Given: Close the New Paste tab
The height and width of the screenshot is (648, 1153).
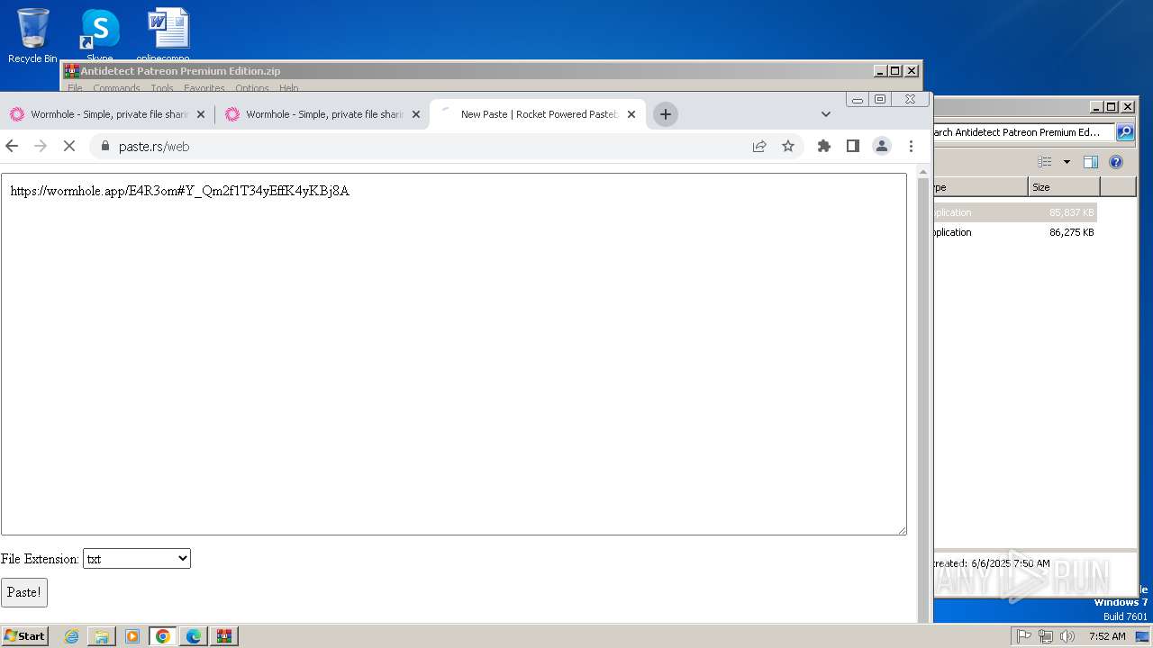Looking at the screenshot, I should coord(631,114).
